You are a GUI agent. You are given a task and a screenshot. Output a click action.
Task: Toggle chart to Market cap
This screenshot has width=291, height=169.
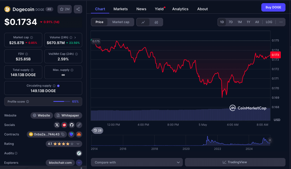(x=121, y=22)
